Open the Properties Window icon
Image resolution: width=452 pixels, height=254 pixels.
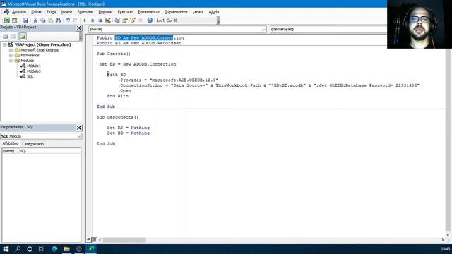125,20
